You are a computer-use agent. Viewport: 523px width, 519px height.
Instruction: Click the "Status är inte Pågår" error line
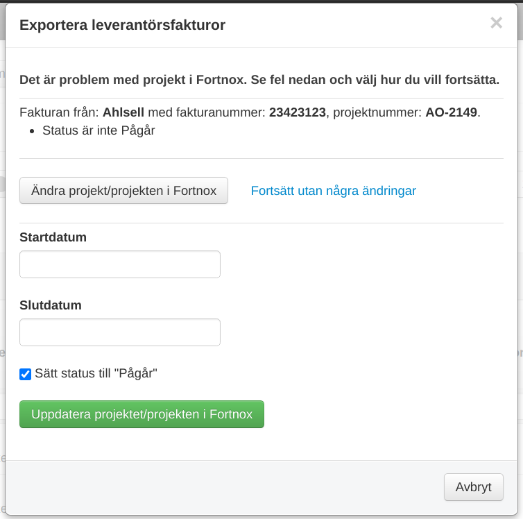(98, 130)
